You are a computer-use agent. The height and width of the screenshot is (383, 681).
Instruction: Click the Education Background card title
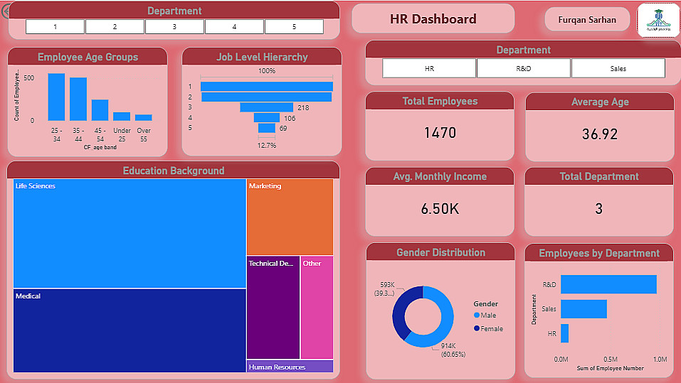pyautogui.click(x=174, y=171)
